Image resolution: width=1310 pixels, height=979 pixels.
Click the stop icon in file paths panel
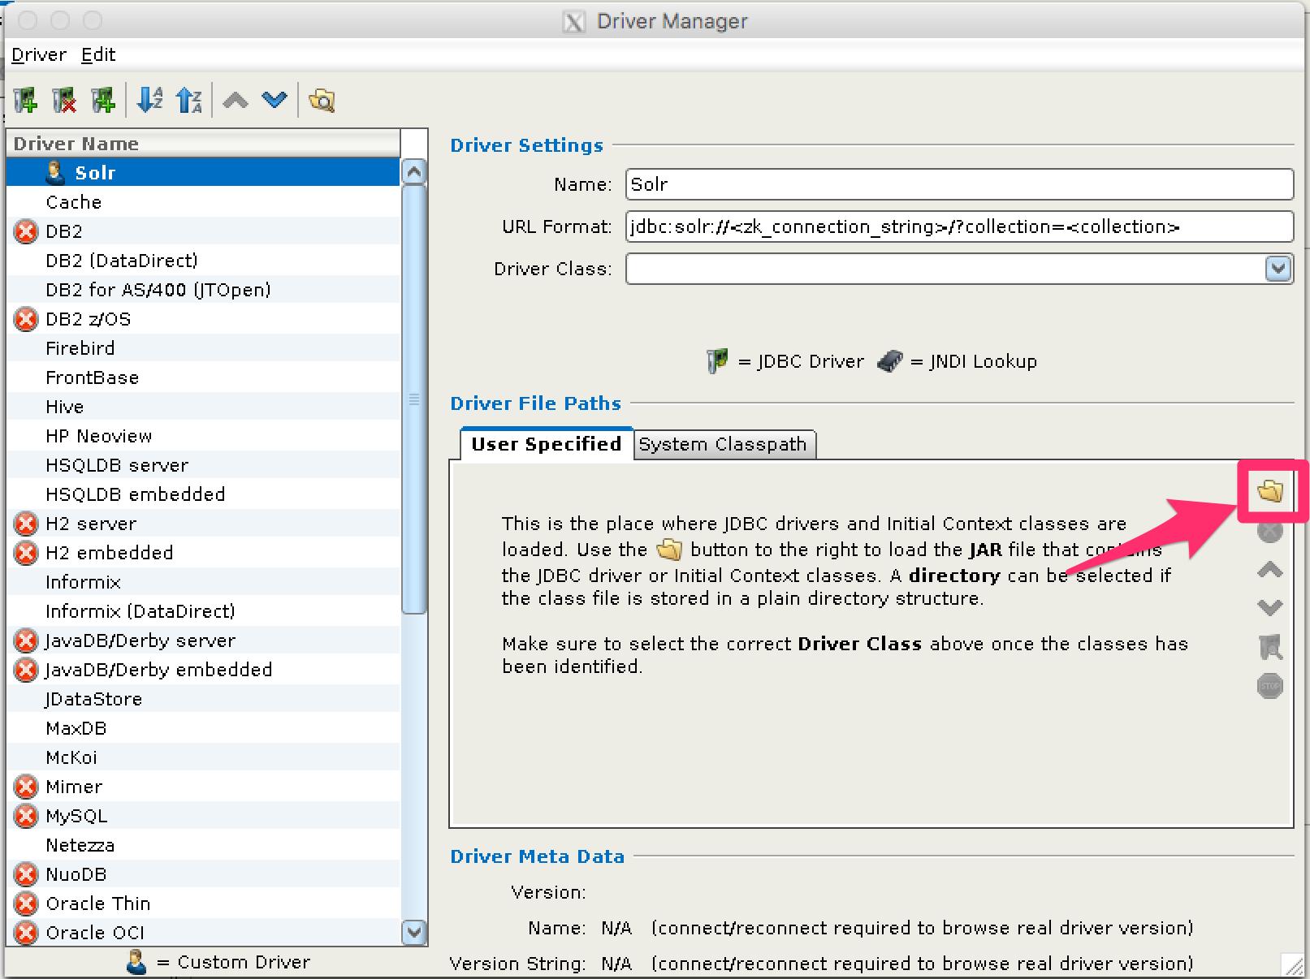[x=1269, y=686]
